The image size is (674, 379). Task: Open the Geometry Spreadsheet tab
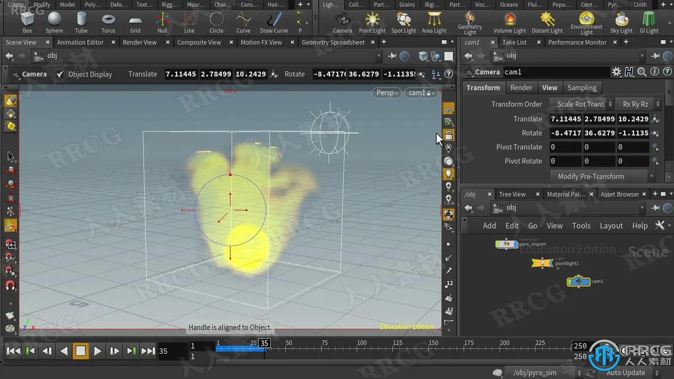pos(333,42)
